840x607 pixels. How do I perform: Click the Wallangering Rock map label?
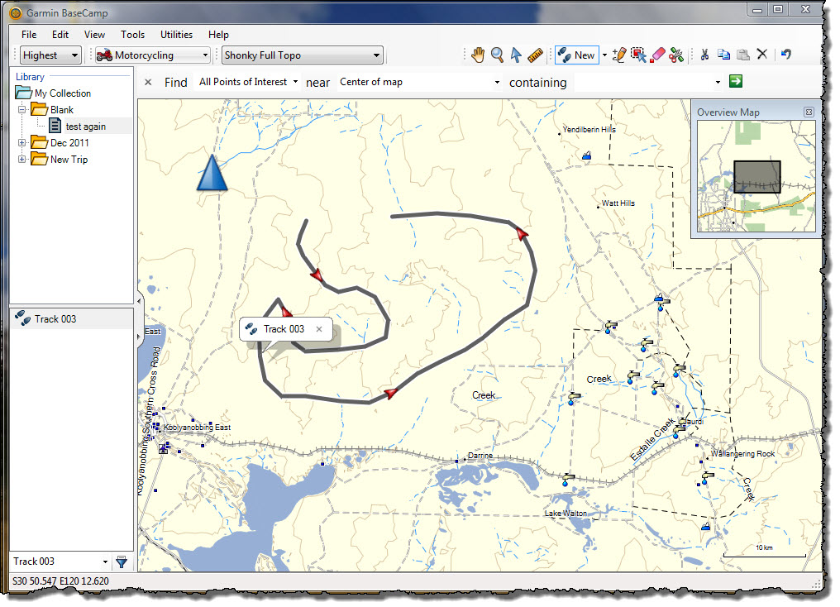tap(742, 454)
